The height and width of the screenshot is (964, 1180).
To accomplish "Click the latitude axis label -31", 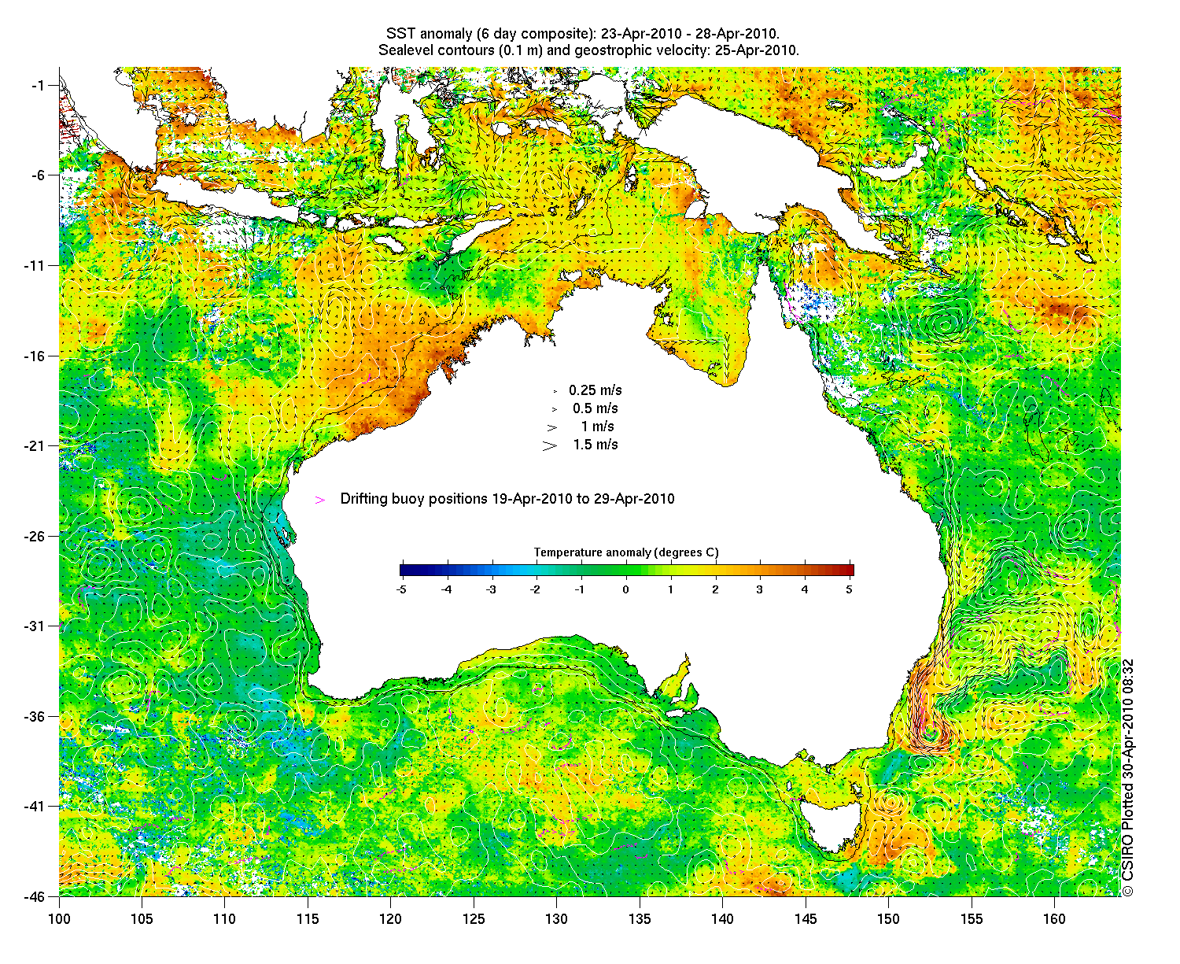I will tap(36, 626).
